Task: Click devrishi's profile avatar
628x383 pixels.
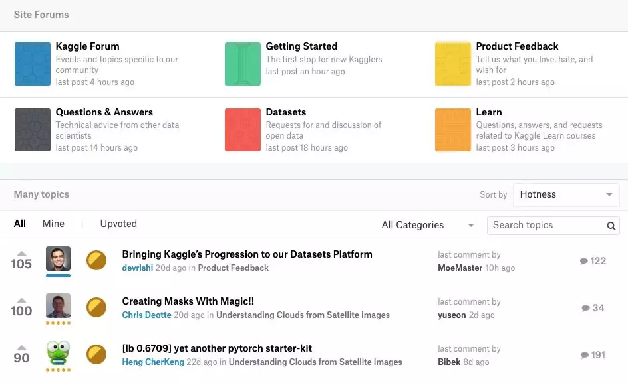Action: [x=58, y=259]
